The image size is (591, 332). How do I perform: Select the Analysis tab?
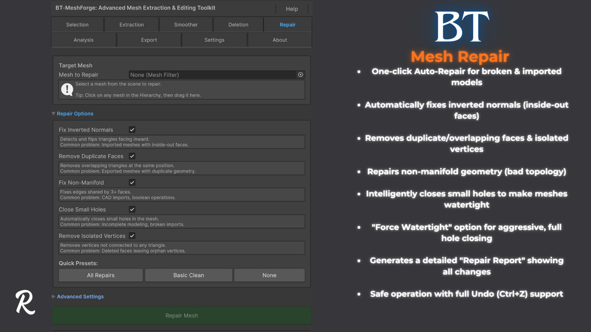coord(83,40)
